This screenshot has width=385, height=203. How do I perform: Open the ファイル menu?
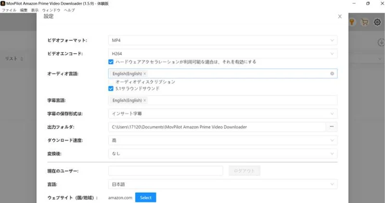coord(9,10)
